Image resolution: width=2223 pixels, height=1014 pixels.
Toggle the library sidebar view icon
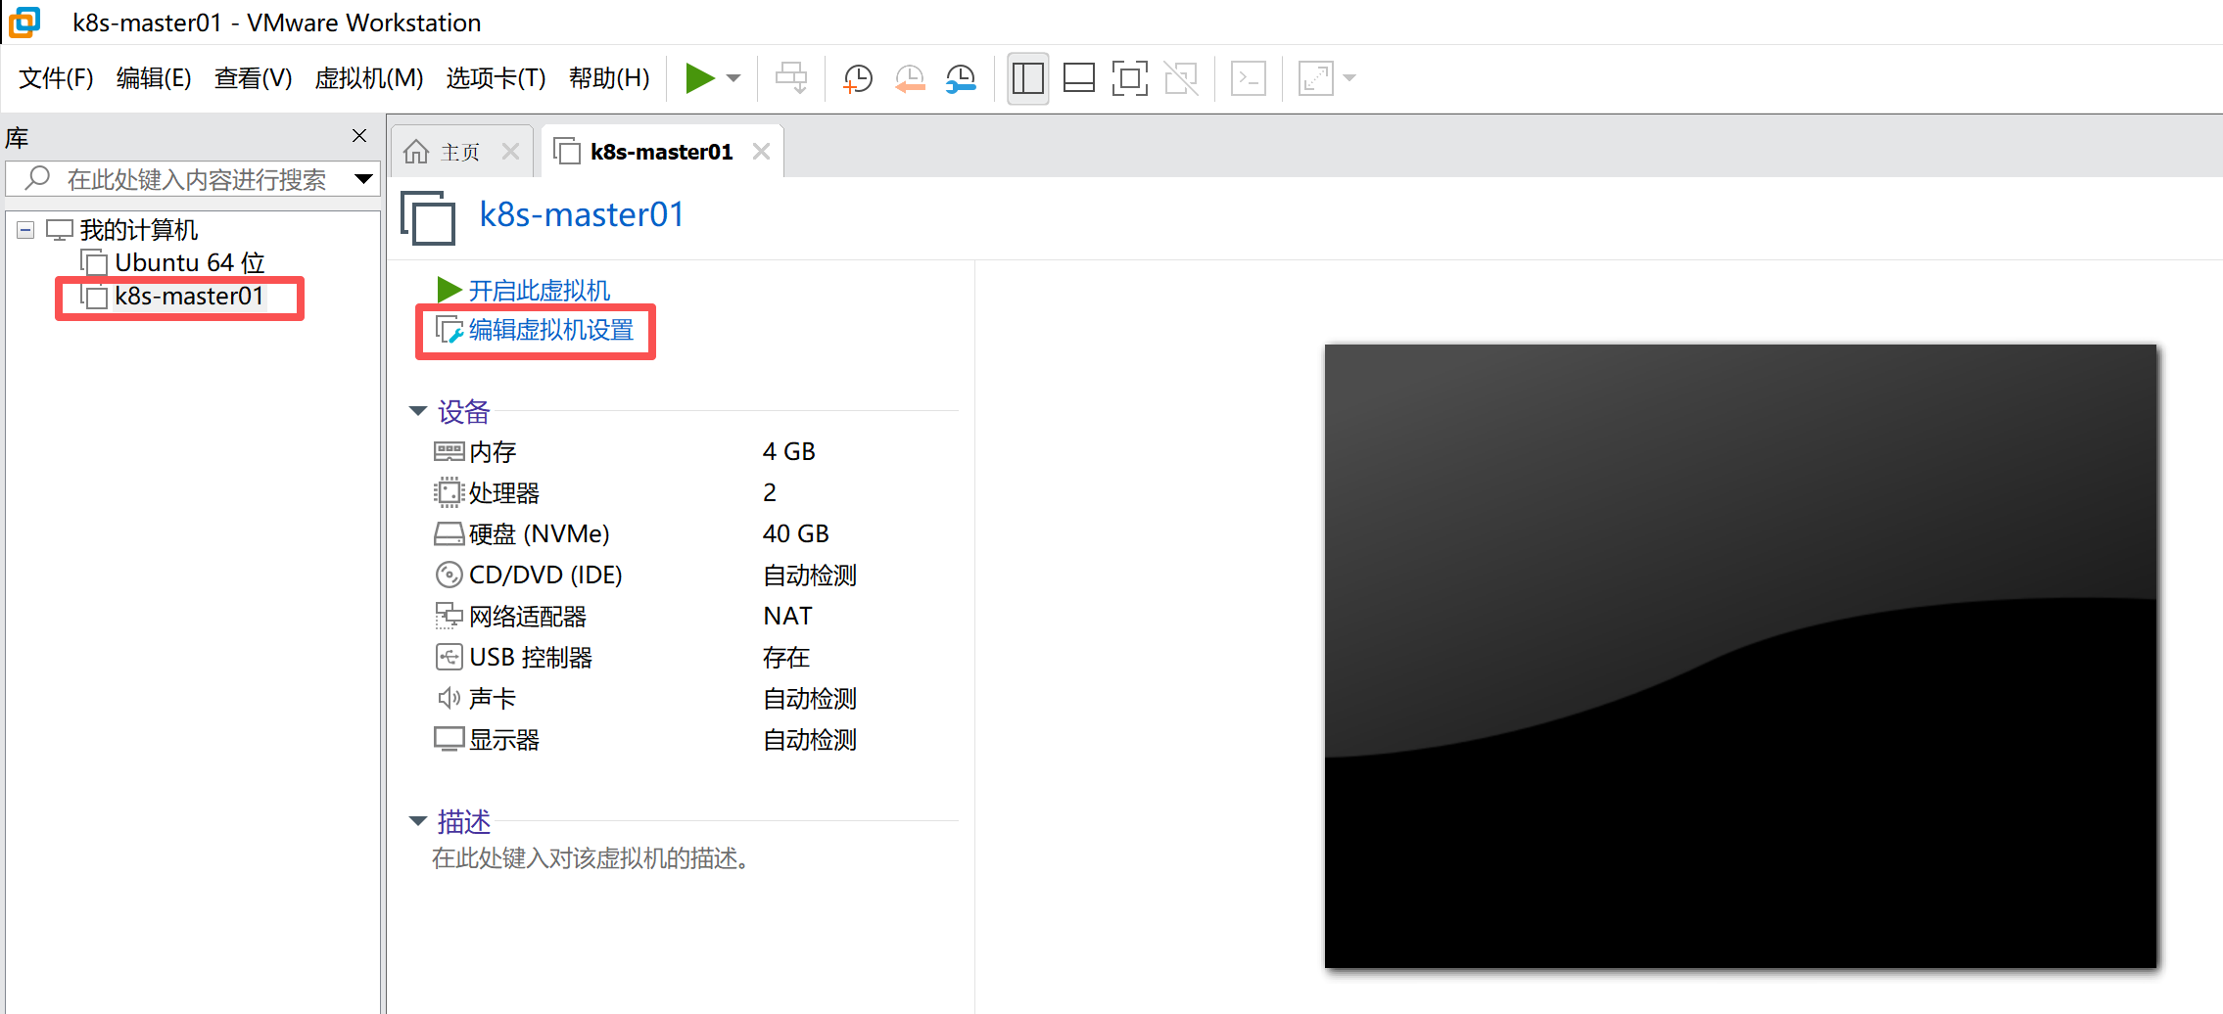pyautogui.click(x=1027, y=78)
